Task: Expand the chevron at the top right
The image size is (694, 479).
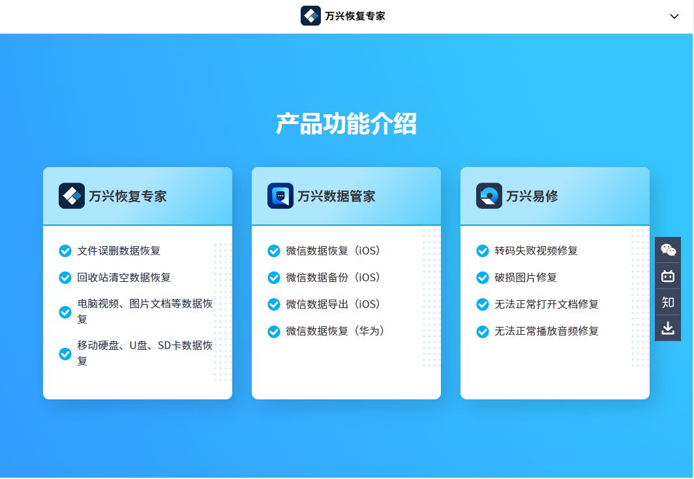Action: 674,17
